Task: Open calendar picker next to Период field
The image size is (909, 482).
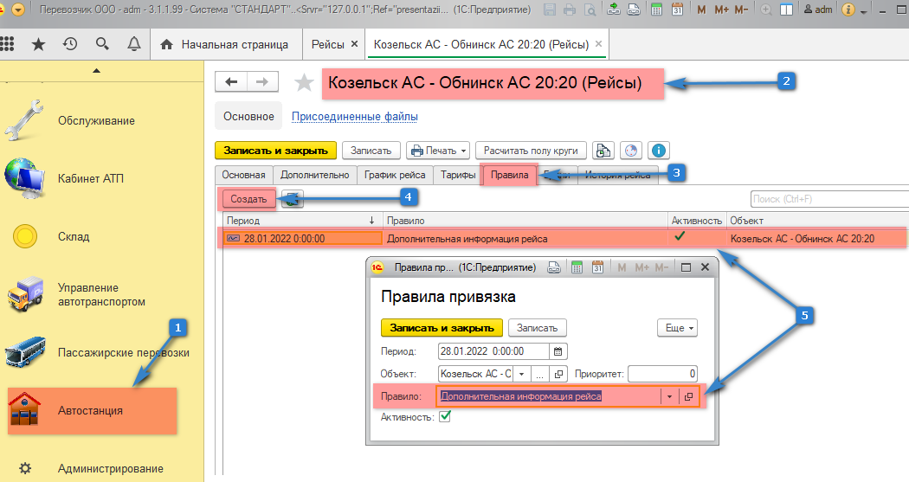Action: (x=558, y=351)
